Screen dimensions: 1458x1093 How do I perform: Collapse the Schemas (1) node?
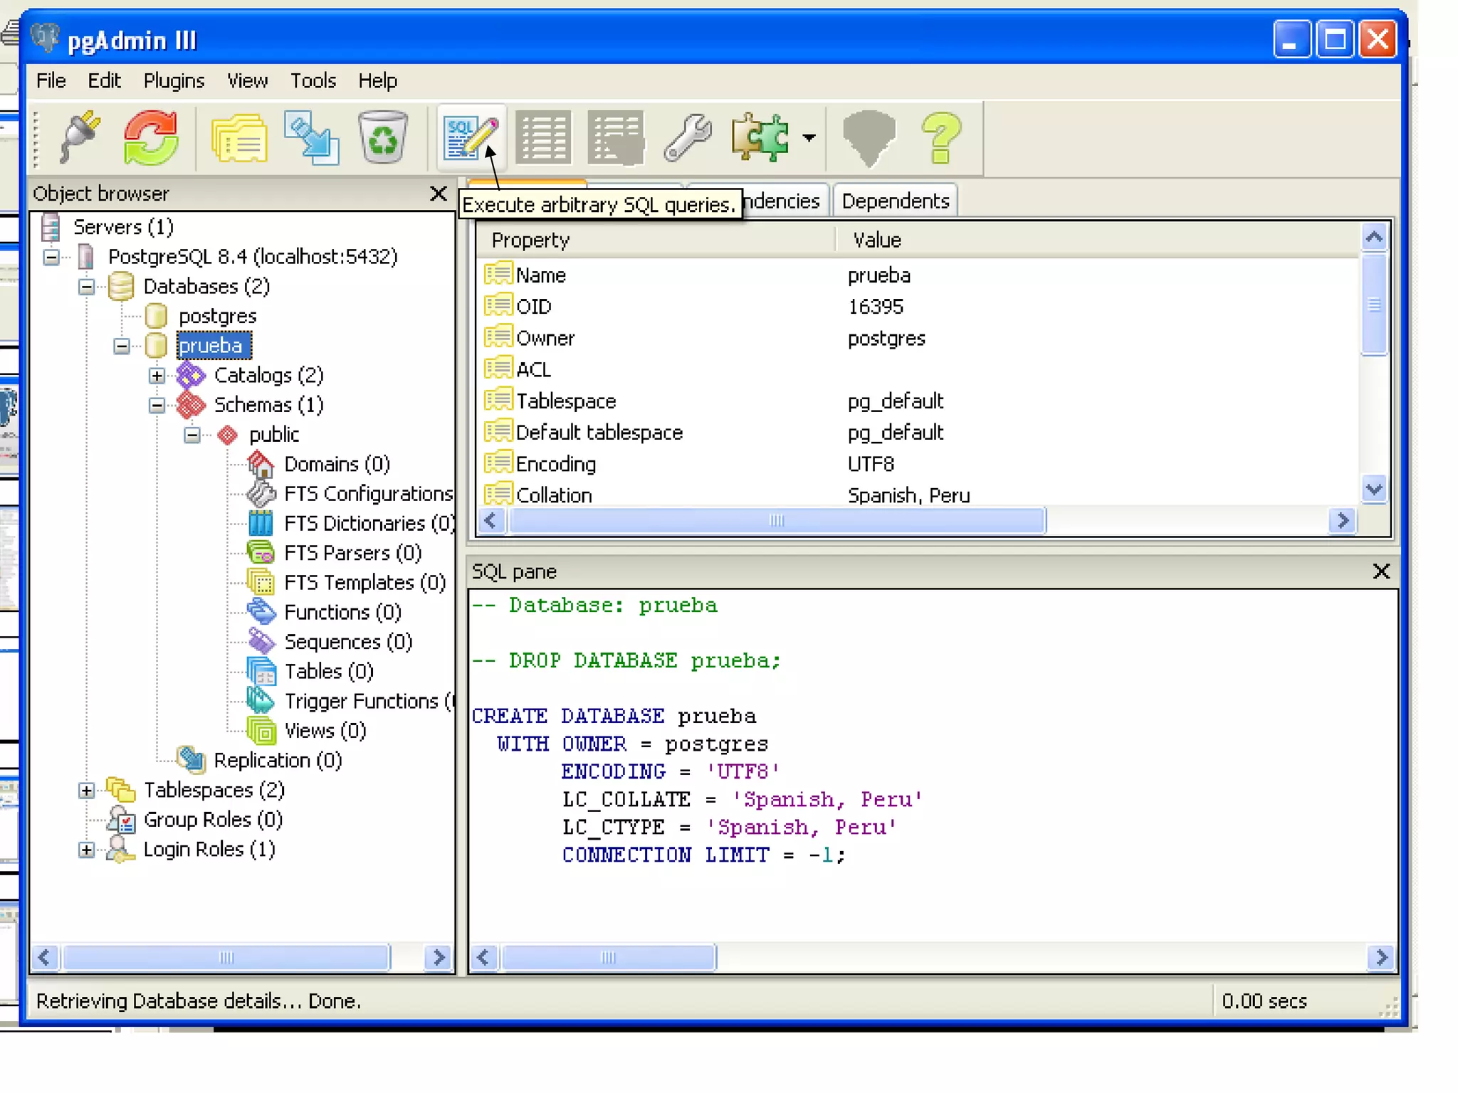click(157, 406)
